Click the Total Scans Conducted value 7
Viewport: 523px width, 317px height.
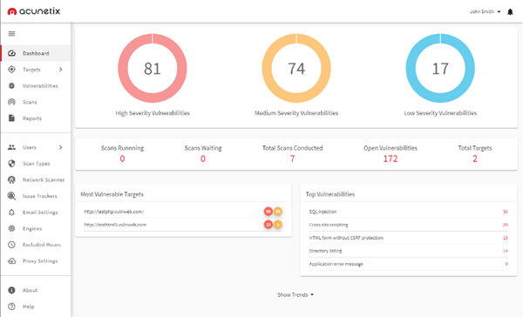coord(292,158)
